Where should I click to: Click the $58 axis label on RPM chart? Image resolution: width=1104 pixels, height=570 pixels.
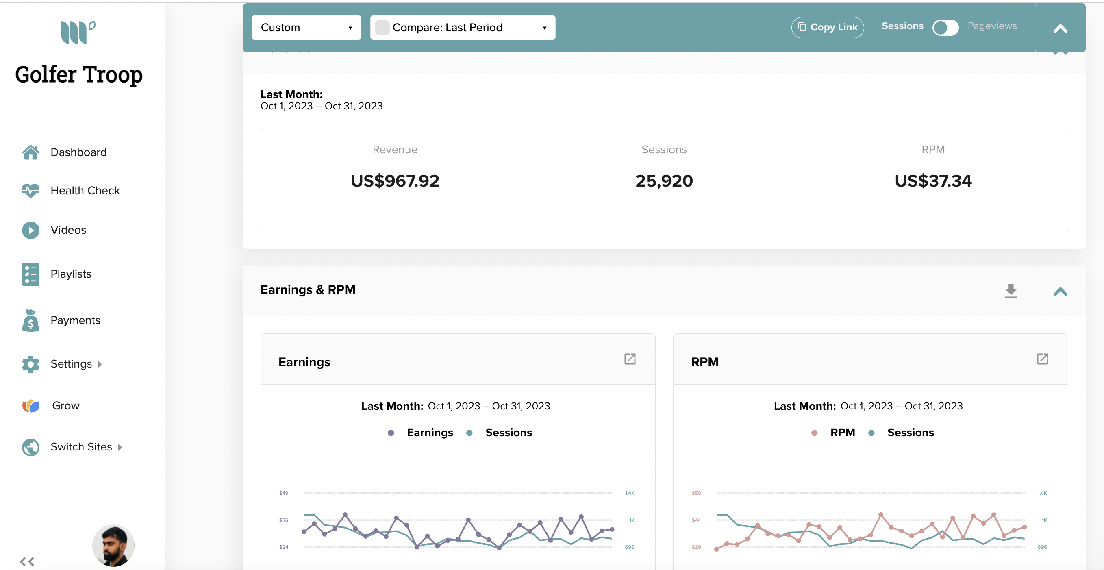(x=696, y=493)
